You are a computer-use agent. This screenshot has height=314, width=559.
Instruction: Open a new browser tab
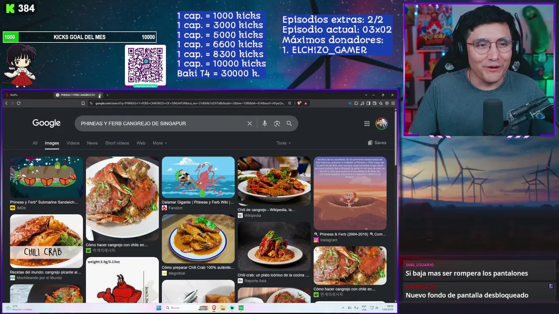pos(107,95)
